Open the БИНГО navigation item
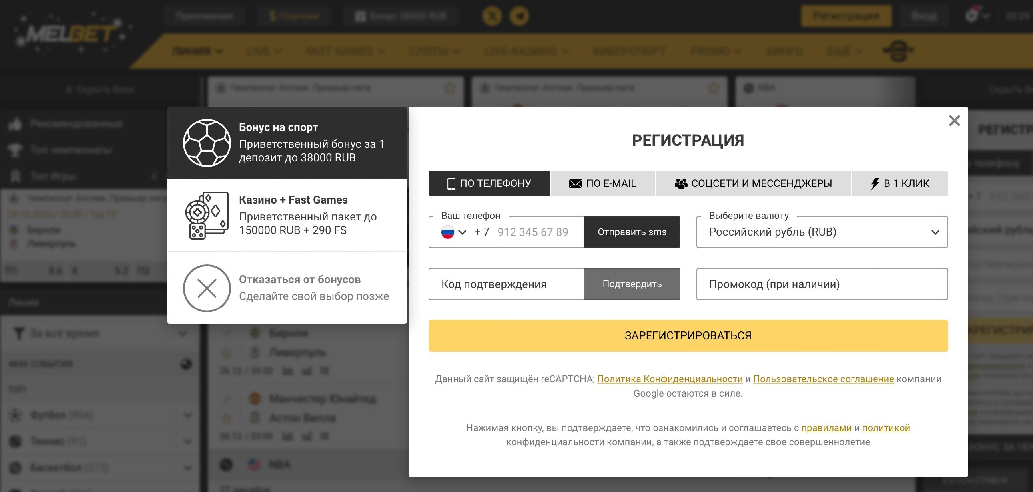This screenshot has height=492, width=1033. (784, 51)
